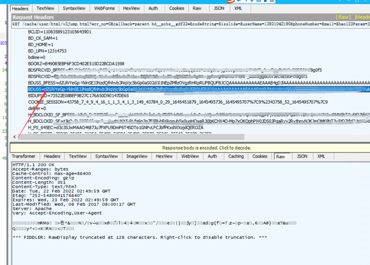Select H_PS_645EC cookie row
Screen dimensions: 370x265
116,128
